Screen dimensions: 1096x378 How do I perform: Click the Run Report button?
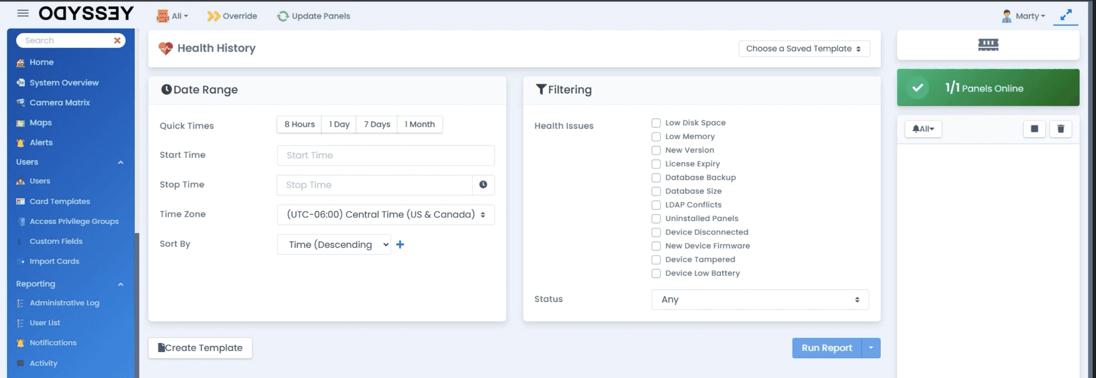(x=827, y=348)
